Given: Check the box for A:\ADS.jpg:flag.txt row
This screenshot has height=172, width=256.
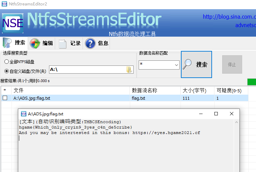Looking at the screenshot, I should (x=5, y=98).
